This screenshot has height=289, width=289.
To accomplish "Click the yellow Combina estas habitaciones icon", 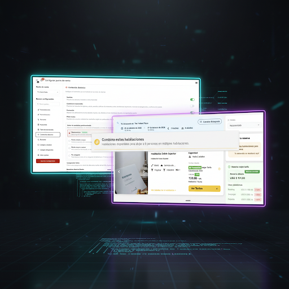I will coord(97,142).
